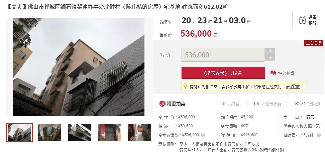
Task: Open the 登录 login link
Action: (x=295, y=86)
